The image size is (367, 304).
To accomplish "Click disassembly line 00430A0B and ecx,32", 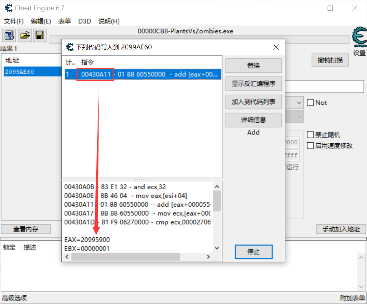I will [115, 187].
